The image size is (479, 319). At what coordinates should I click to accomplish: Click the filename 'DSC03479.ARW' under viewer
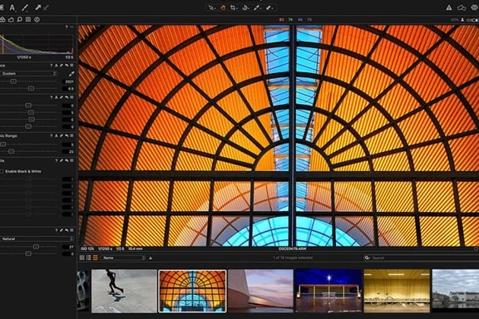coord(293,249)
